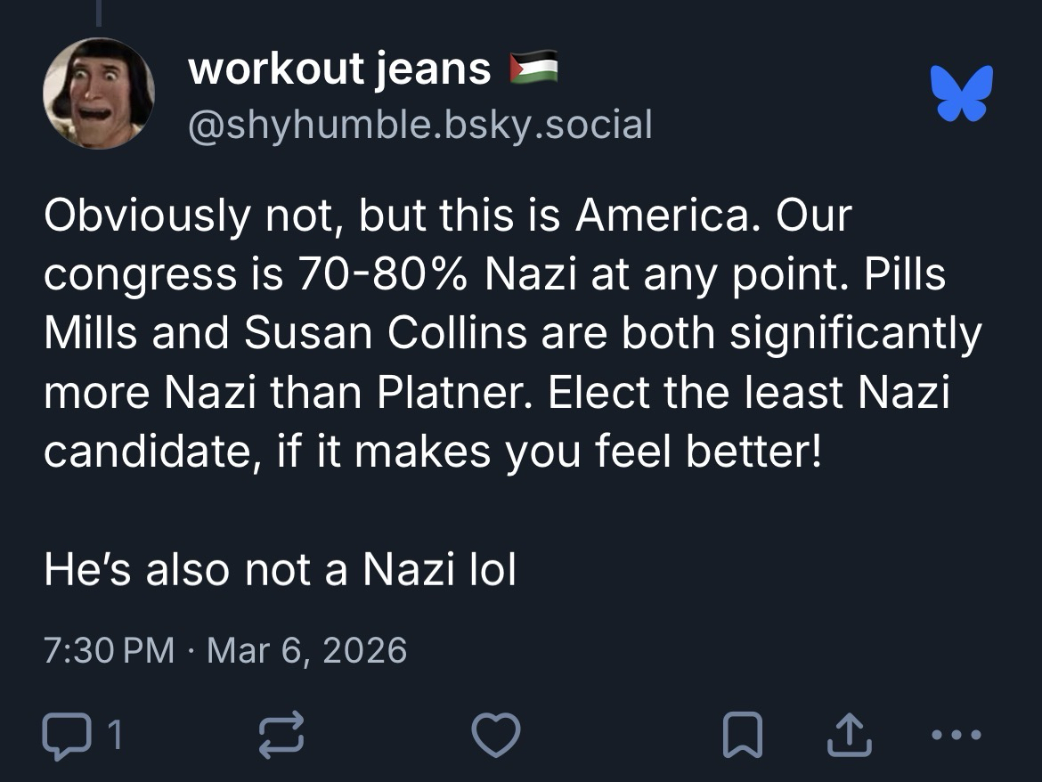The width and height of the screenshot is (1042, 782).
Task: Repost this post using the arrows icon
Action: point(280,735)
